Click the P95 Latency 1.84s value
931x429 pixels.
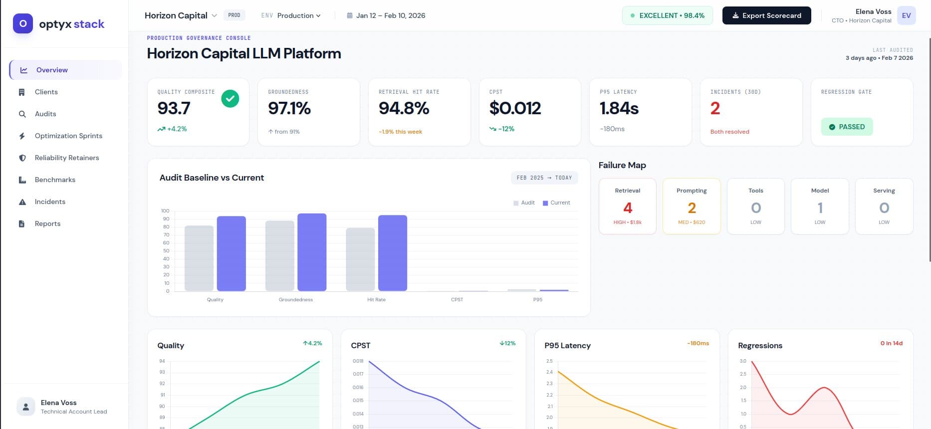[x=619, y=108]
